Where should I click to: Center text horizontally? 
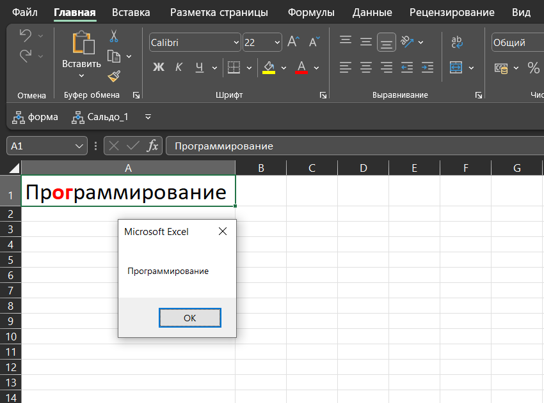[x=366, y=67]
